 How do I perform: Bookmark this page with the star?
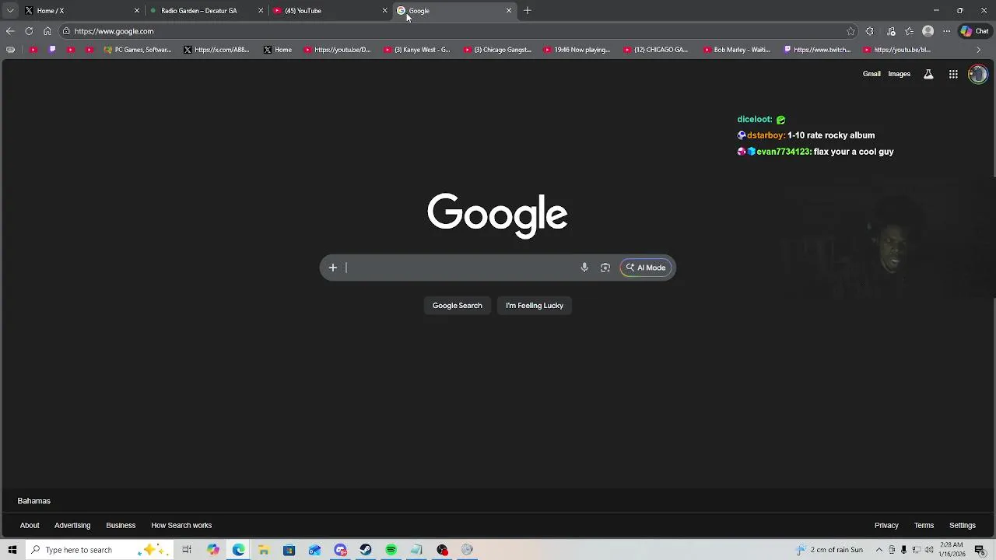click(850, 31)
